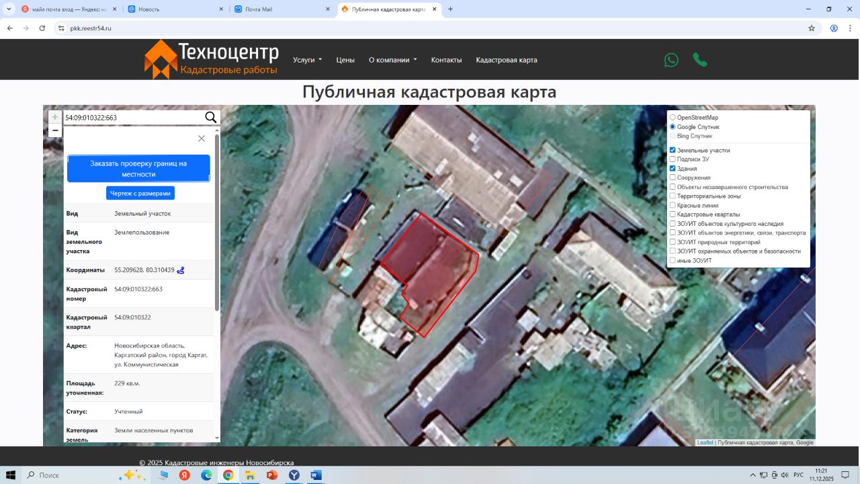Enable Красные линии layer
The image size is (860, 484).
tap(673, 206)
